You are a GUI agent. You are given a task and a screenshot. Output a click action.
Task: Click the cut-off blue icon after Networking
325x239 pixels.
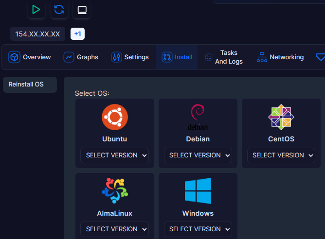[x=320, y=57]
